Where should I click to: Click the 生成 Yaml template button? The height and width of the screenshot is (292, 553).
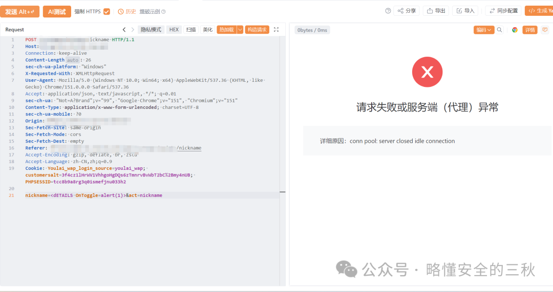(x=539, y=11)
